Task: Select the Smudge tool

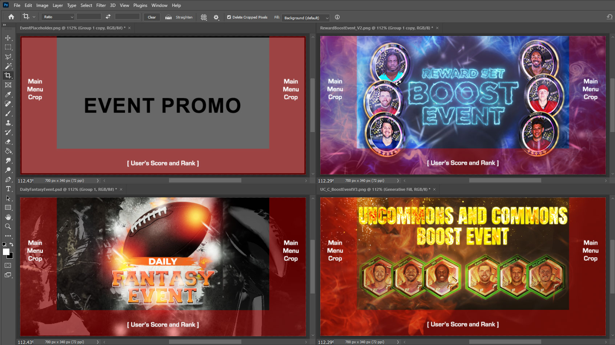Action: tap(8, 160)
